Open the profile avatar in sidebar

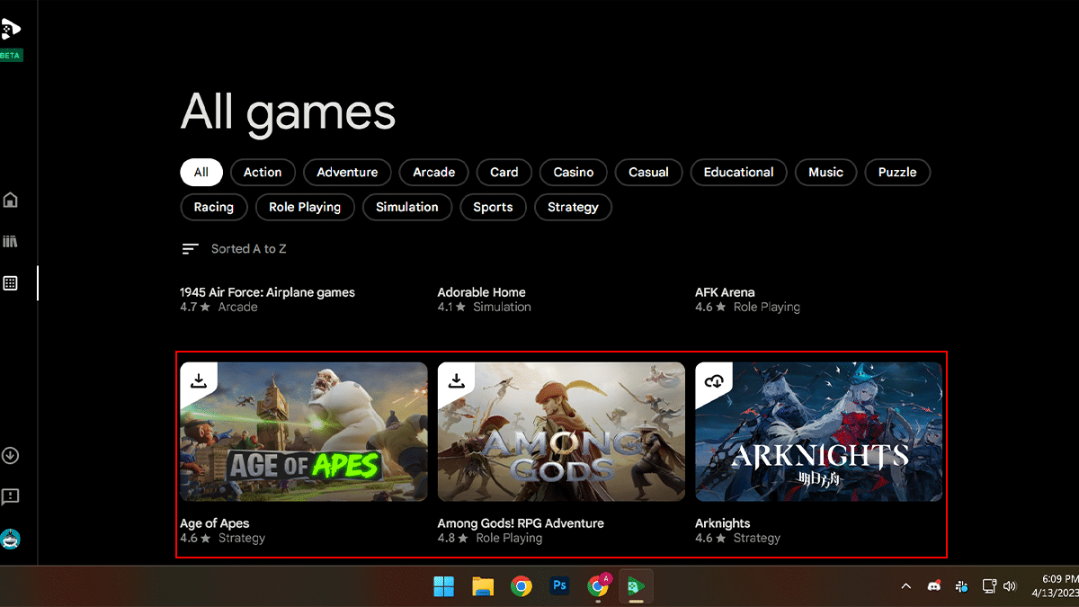point(11,539)
